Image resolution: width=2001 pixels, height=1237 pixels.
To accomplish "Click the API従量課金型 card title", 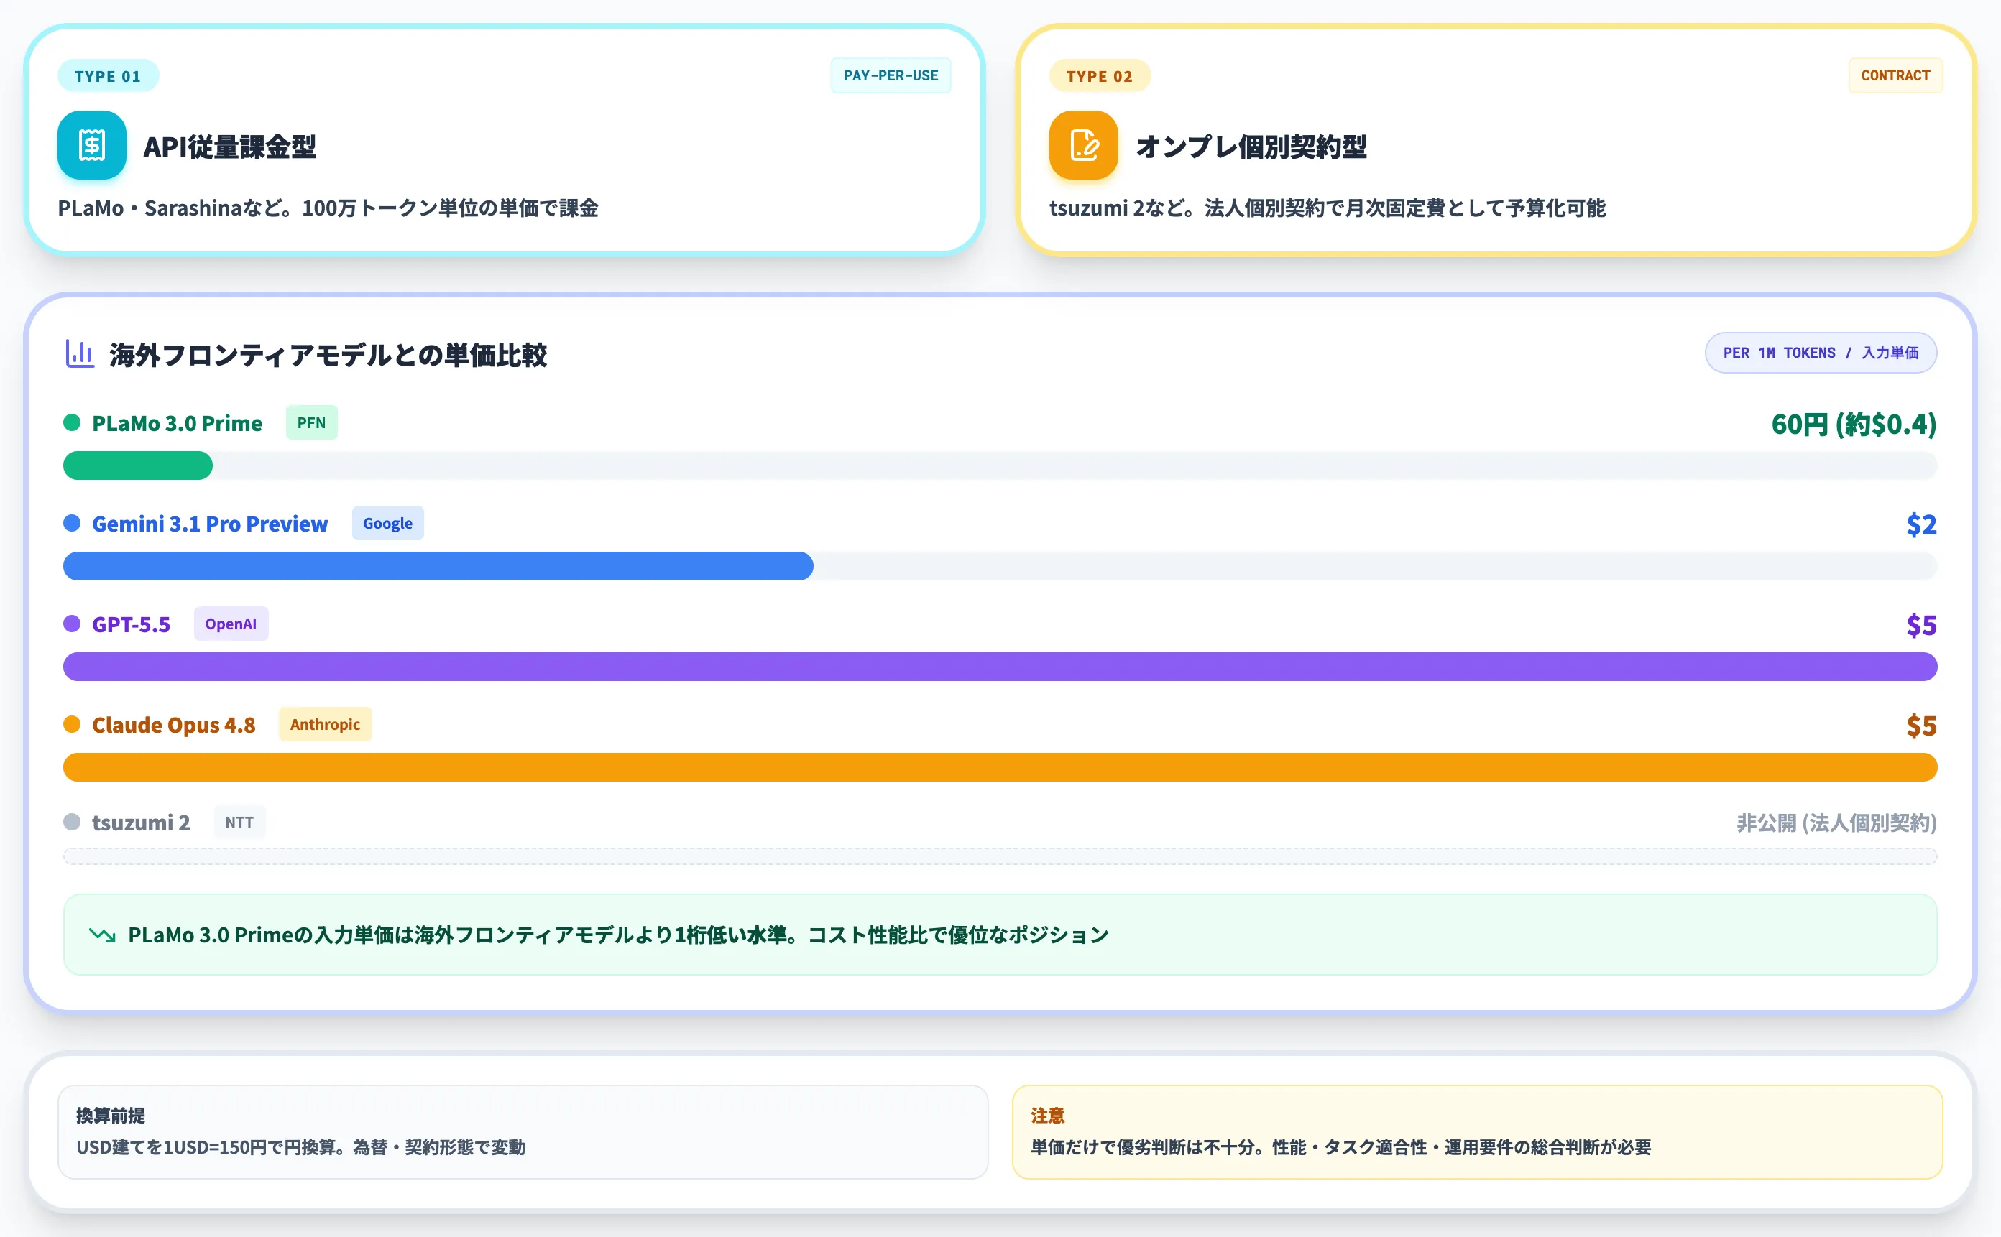I will click(x=230, y=147).
